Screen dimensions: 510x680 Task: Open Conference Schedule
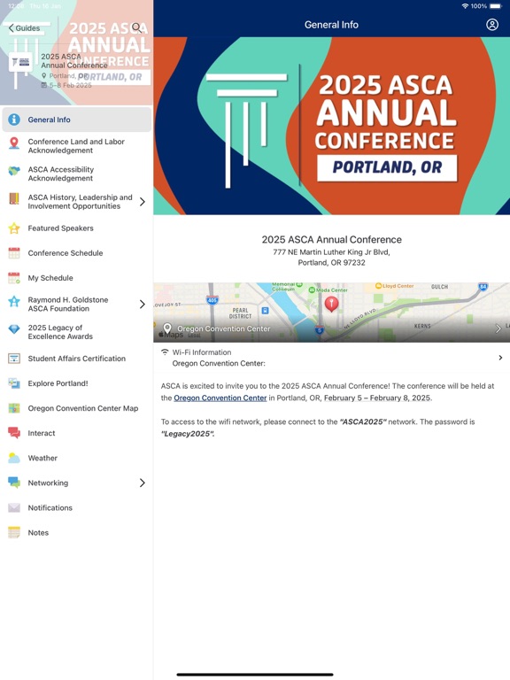tap(77, 253)
